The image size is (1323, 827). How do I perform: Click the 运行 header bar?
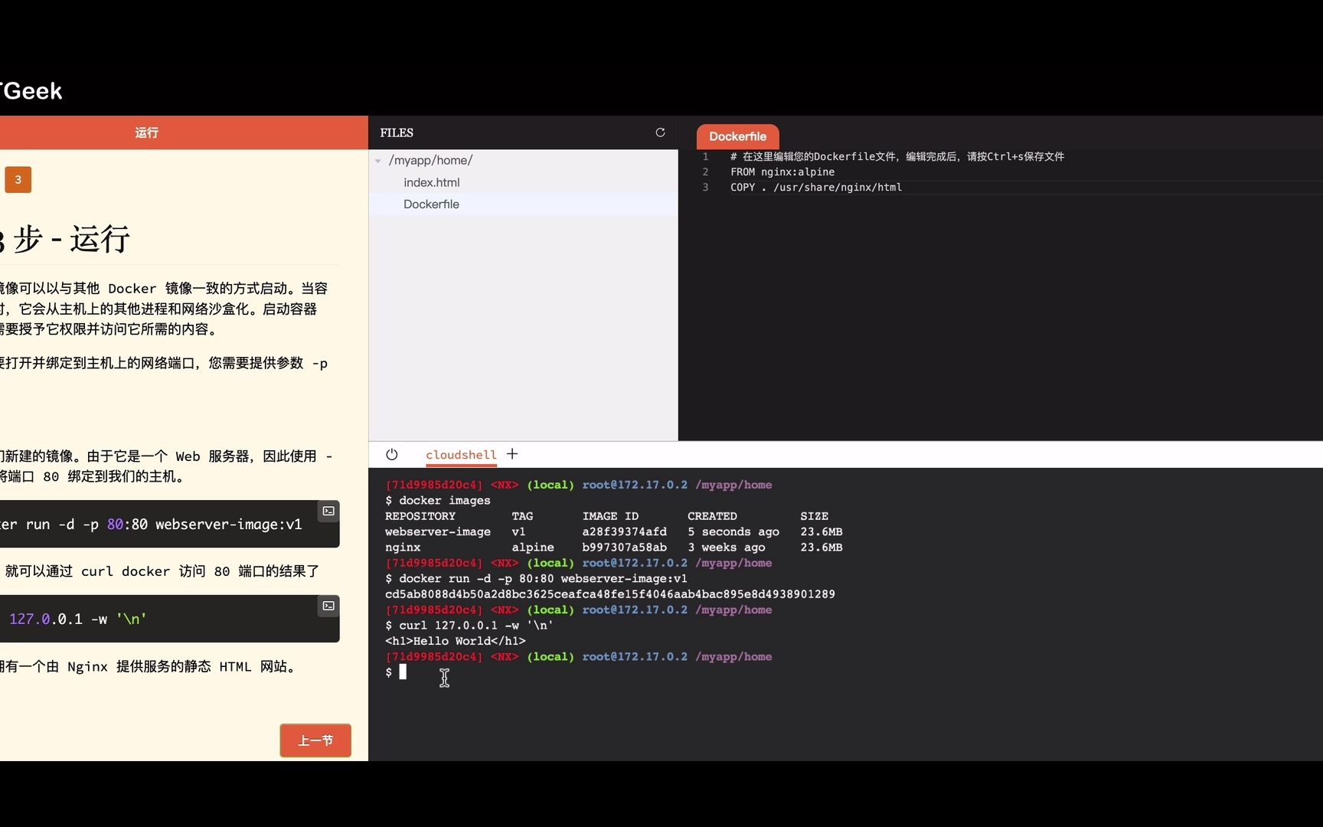145,132
